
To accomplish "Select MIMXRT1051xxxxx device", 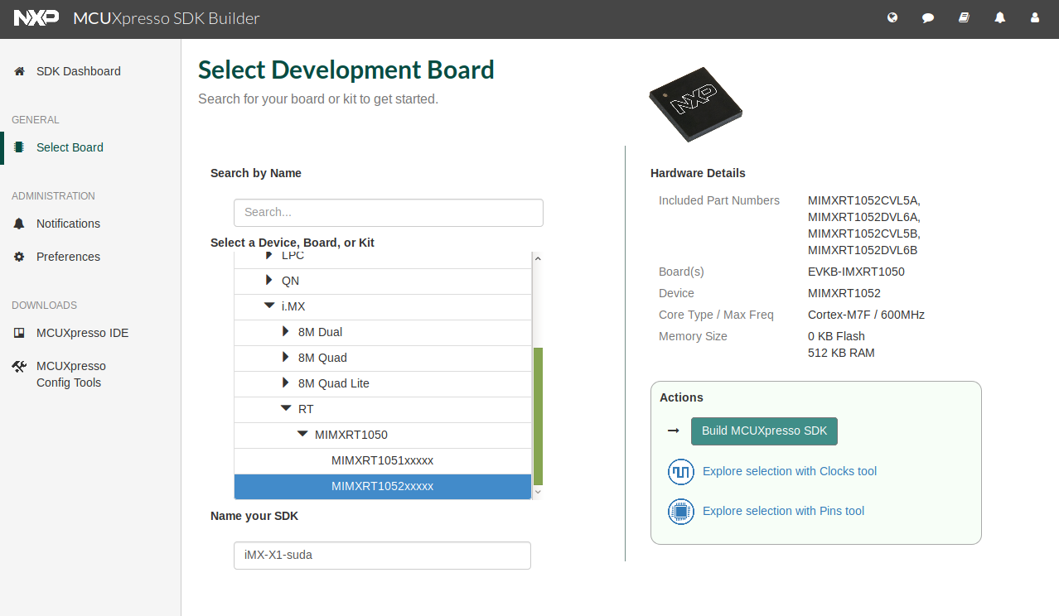I will pos(383,460).
